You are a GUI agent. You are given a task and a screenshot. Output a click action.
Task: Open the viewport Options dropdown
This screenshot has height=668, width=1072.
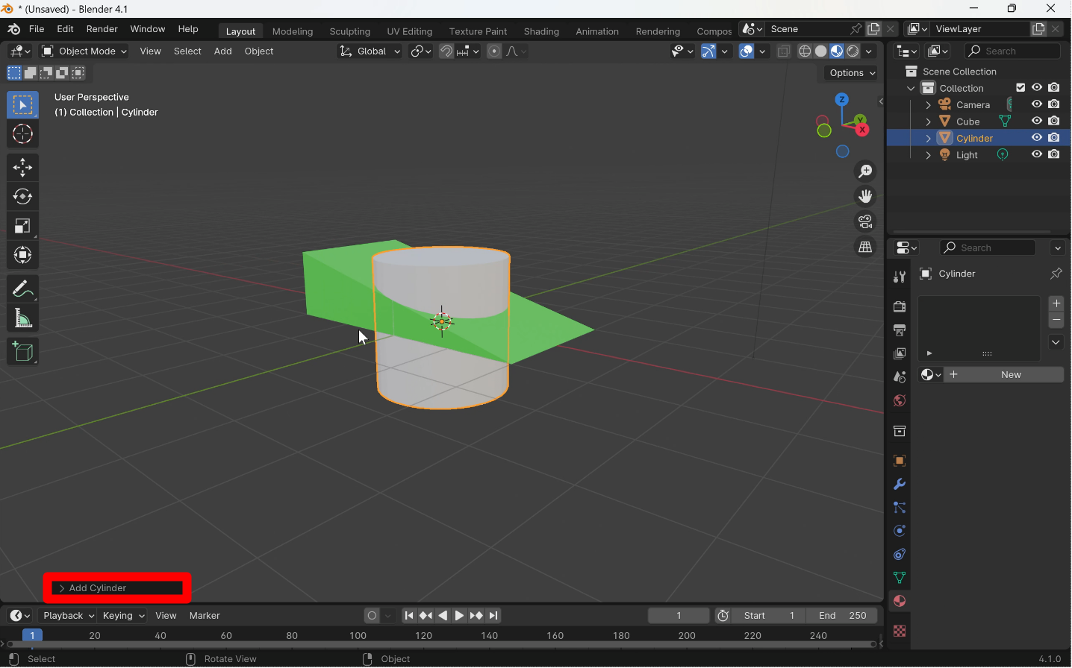[x=853, y=73]
